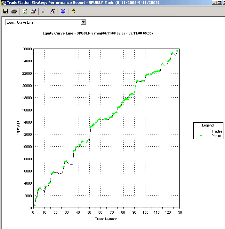Image resolution: width=225 pixels, height=229 pixels.
Task: Decrease font size with small A icon
Action: click(x=44, y=11)
